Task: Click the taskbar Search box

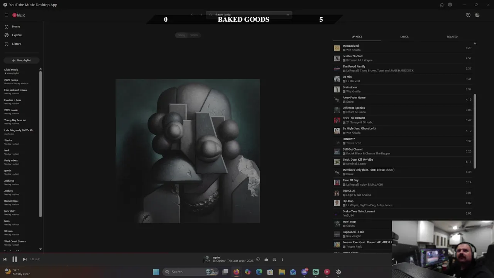Action: [x=191, y=272]
